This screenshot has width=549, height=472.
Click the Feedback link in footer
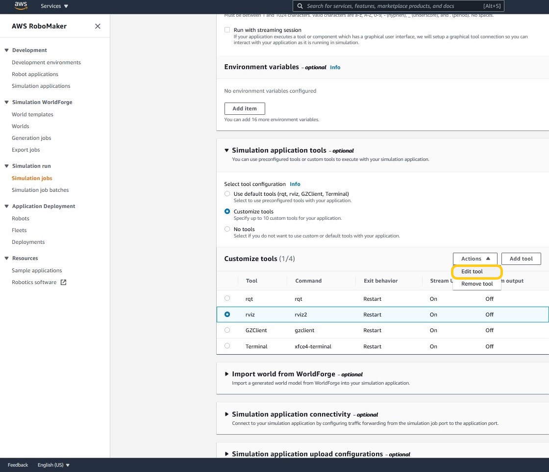tap(18, 465)
